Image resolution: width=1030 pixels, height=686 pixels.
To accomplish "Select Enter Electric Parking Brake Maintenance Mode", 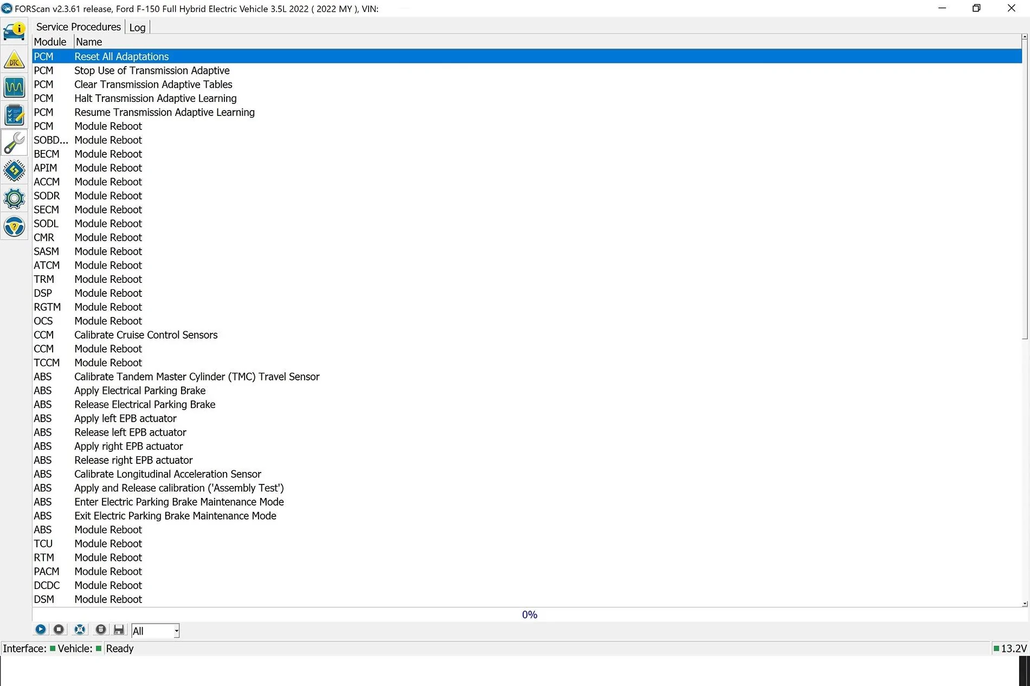I will [x=179, y=502].
